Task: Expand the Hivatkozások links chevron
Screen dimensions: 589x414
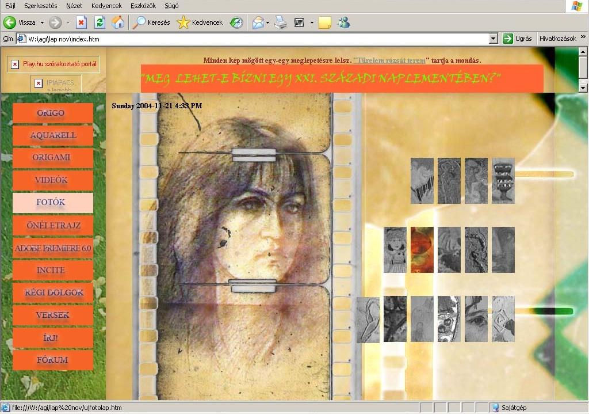Action: click(x=583, y=37)
